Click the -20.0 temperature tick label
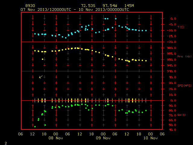 (171, 42)
